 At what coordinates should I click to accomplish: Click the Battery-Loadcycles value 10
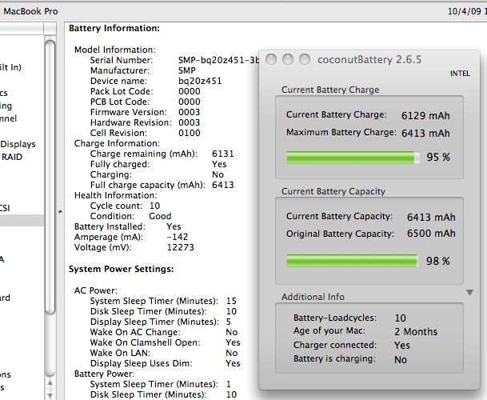pos(400,318)
